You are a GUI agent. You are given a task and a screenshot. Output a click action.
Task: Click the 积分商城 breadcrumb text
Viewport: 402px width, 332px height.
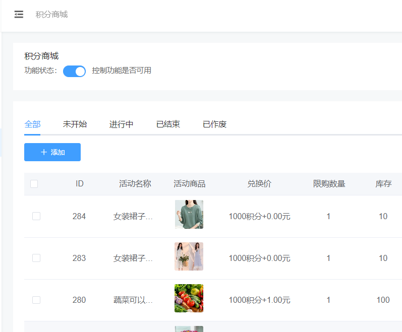tap(51, 15)
